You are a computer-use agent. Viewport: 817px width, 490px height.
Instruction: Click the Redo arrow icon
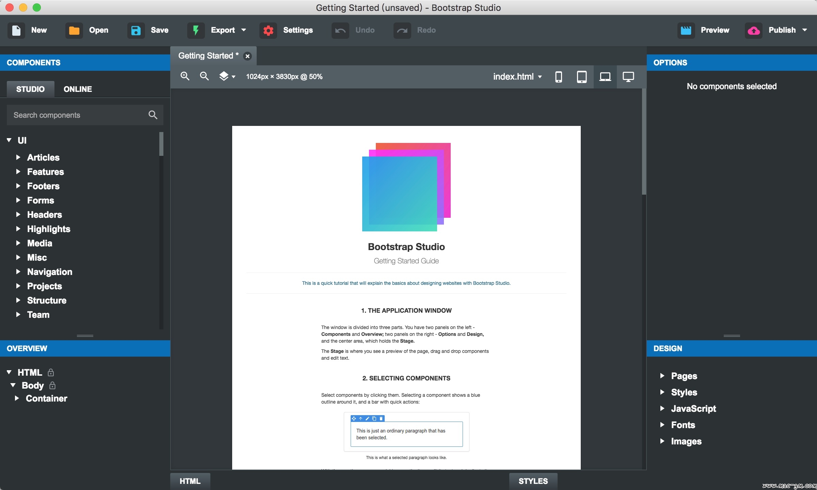[402, 30]
